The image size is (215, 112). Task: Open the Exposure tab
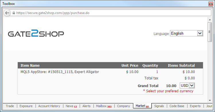(x=26, y=106)
